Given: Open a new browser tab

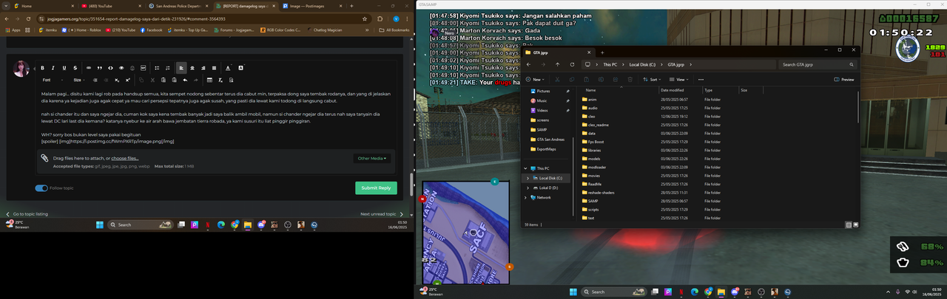Looking at the screenshot, I should (x=351, y=6).
